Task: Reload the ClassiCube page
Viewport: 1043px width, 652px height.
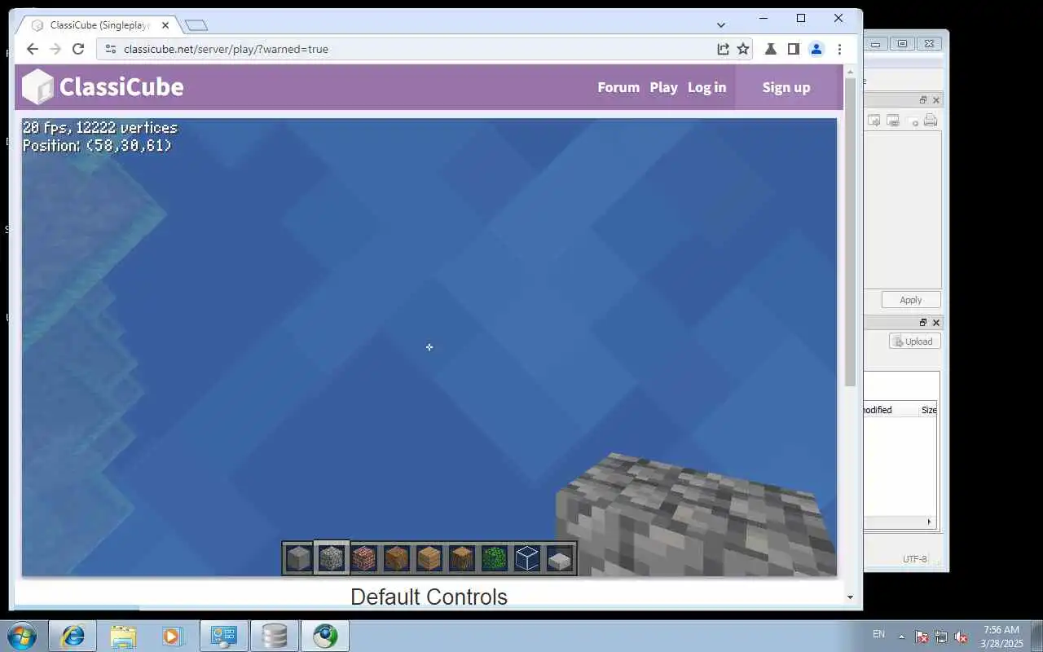Action: pos(78,49)
